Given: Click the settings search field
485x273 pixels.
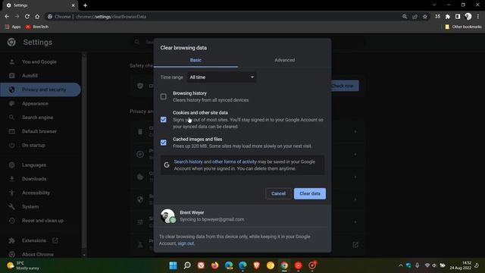Looking at the screenshot, I should (x=248, y=42).
